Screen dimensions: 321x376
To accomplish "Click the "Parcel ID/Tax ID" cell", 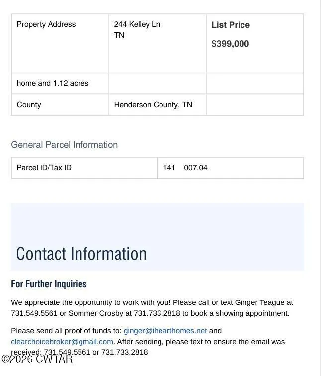I will point(44,168).
